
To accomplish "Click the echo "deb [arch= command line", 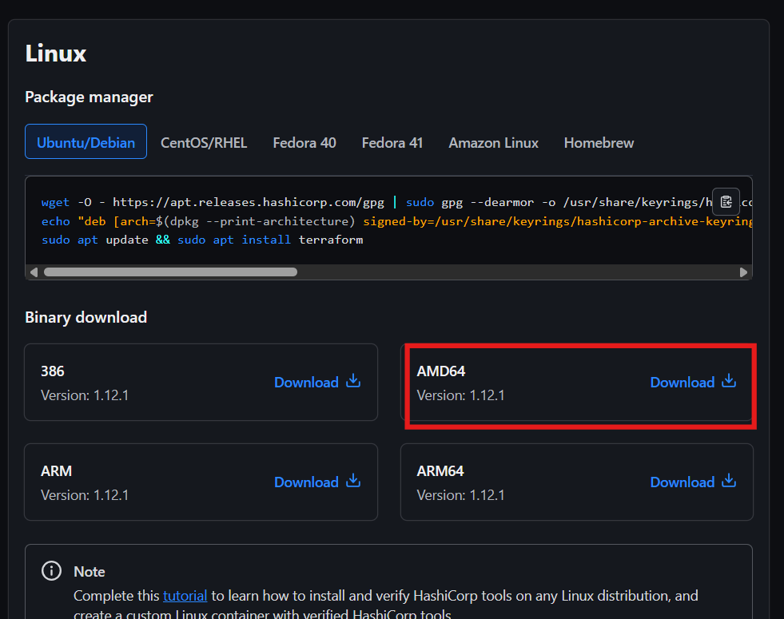I will [396, 221].
